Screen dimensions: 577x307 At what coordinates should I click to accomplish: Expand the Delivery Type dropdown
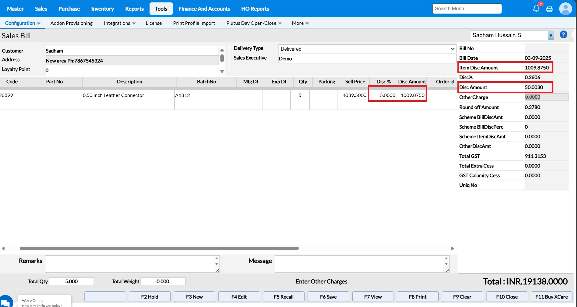(x=367, y=49)
